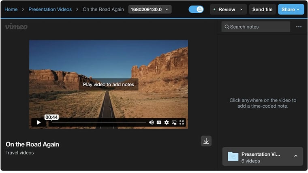
Task: Navigate to Presentation Videos breadcrumb
Action: [50, 9]
